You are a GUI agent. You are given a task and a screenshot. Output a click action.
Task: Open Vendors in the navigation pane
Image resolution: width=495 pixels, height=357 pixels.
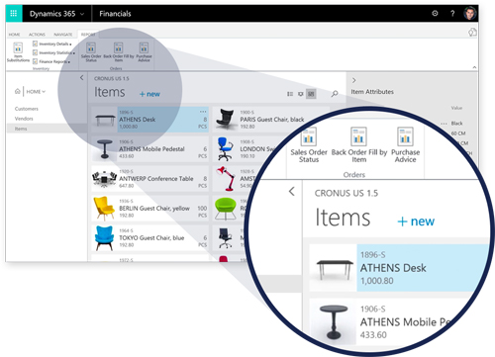point(24,119)
